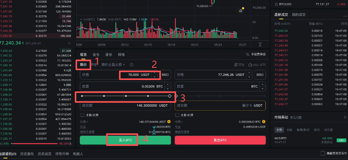Filter market movers by 新高/新低
The height and width of the screenshot is (160, 348).
tap(303, 130)
